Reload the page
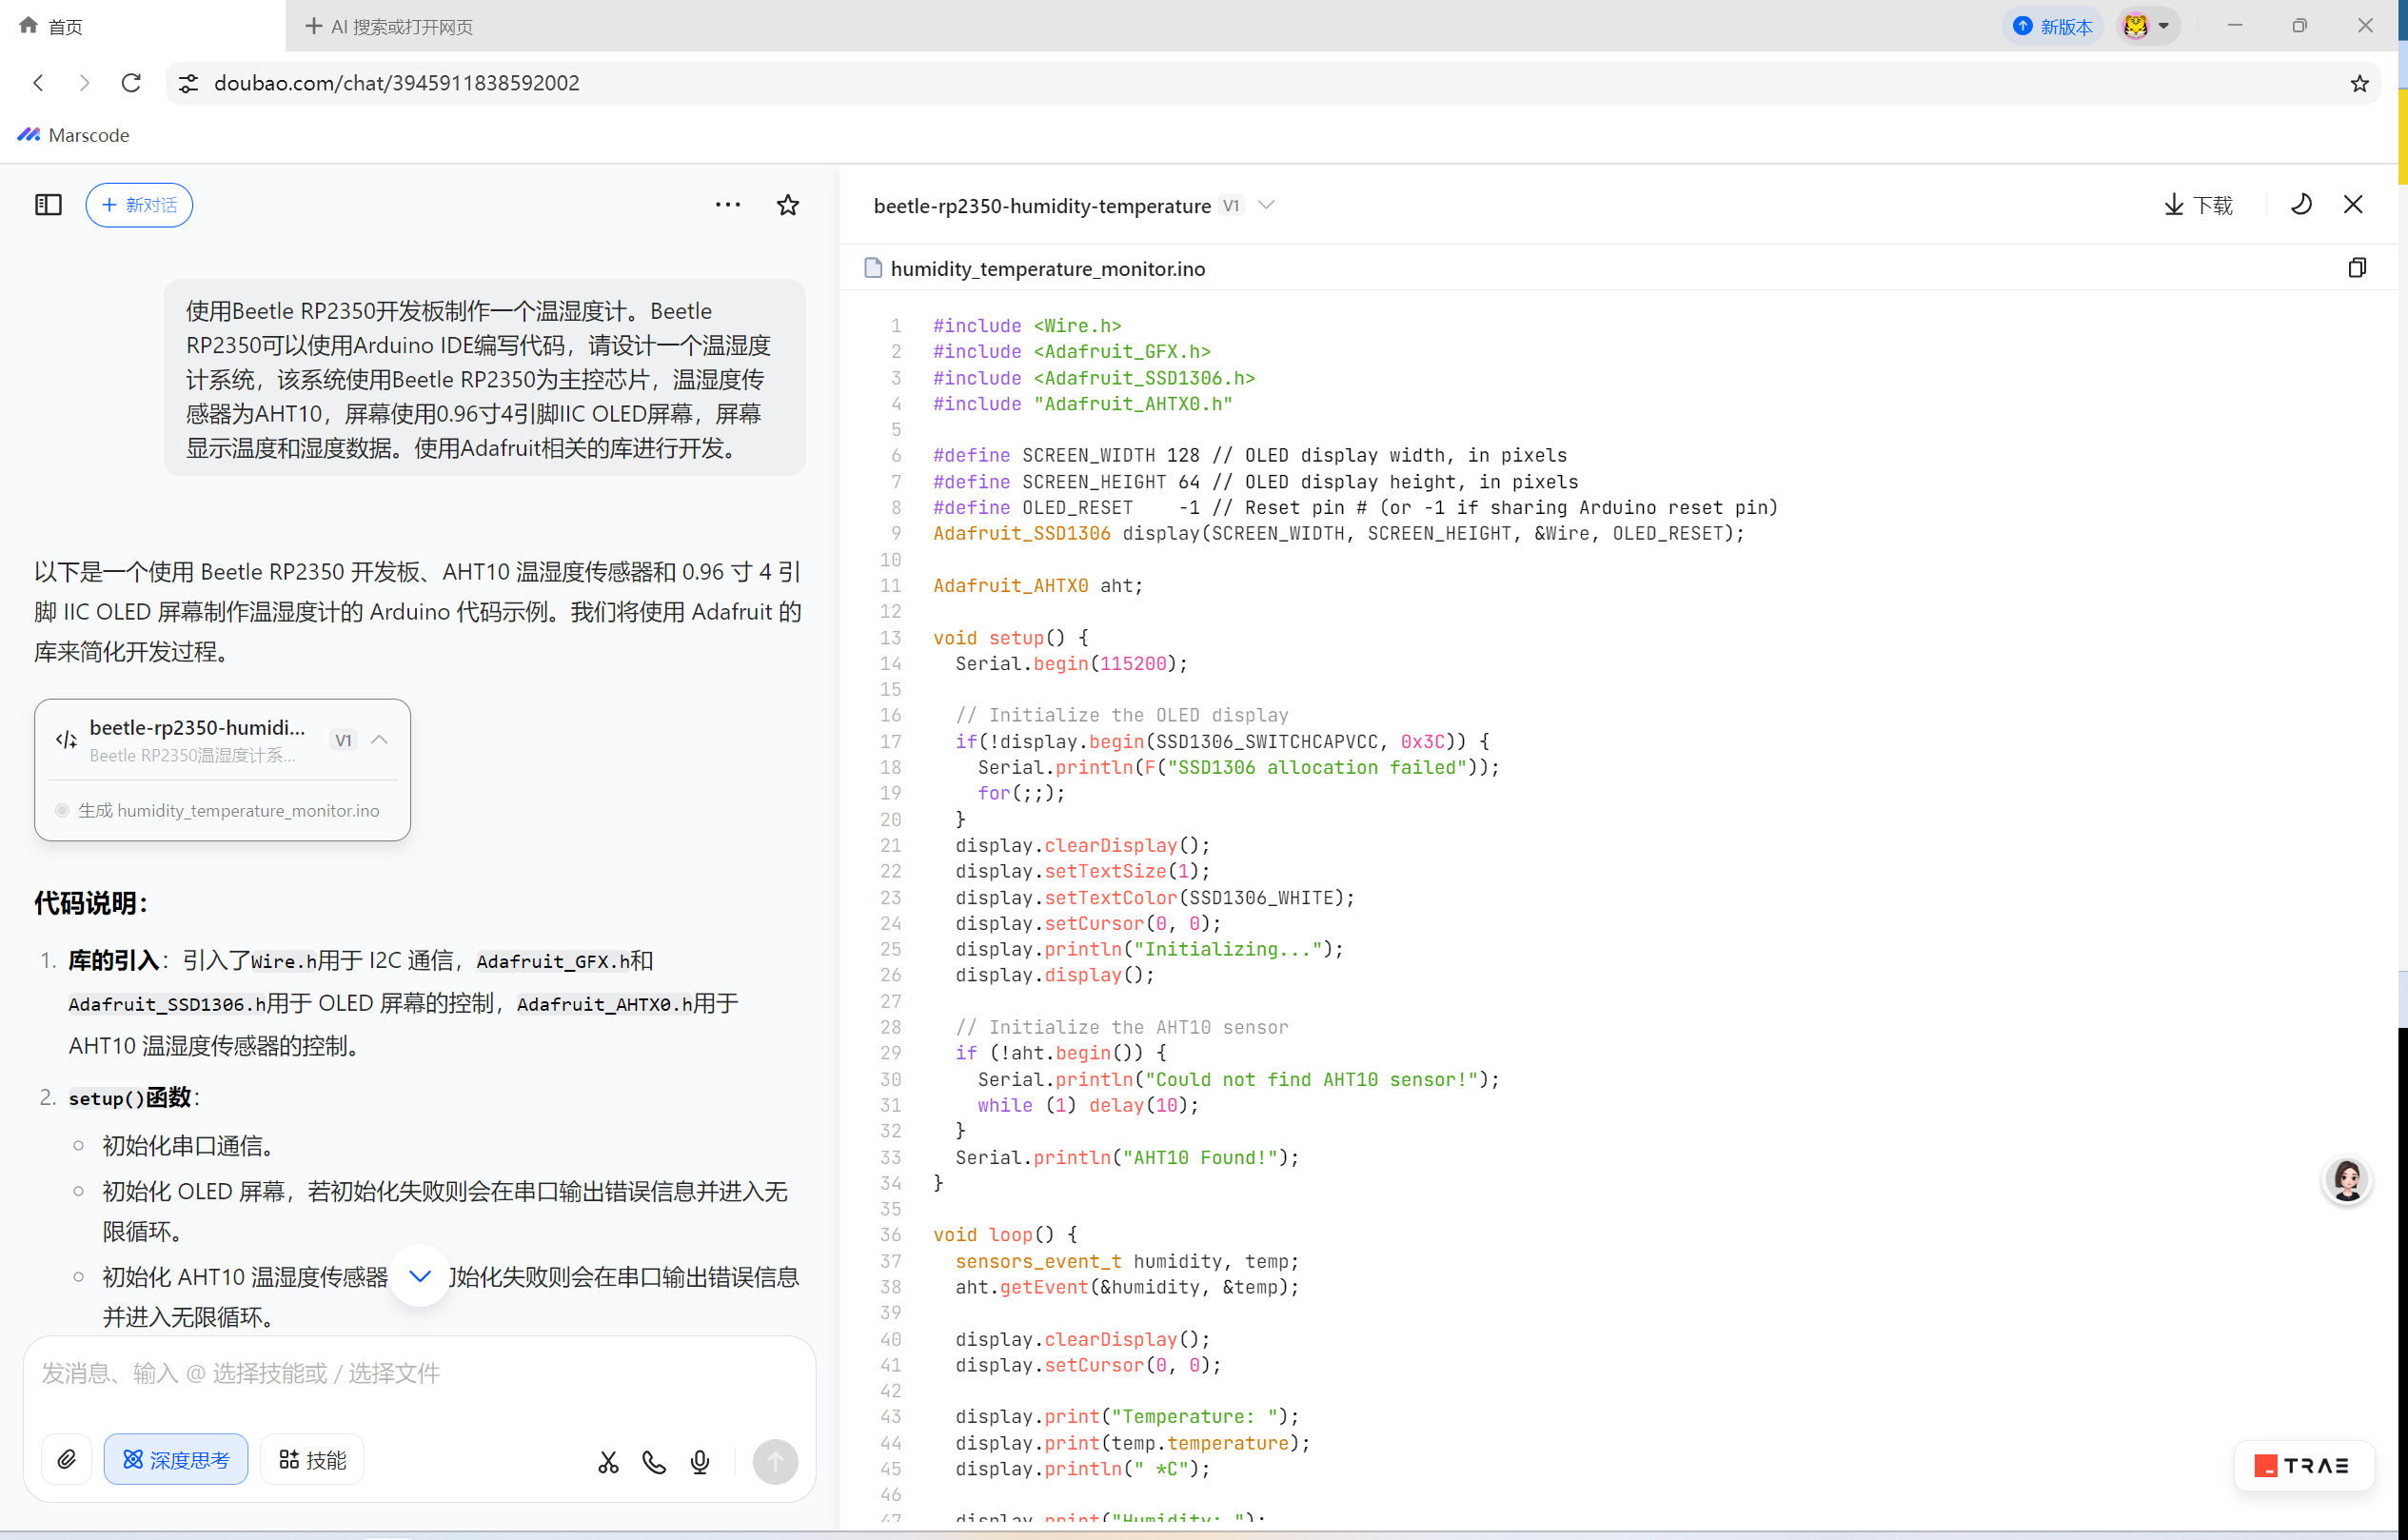 pos(131,83)
